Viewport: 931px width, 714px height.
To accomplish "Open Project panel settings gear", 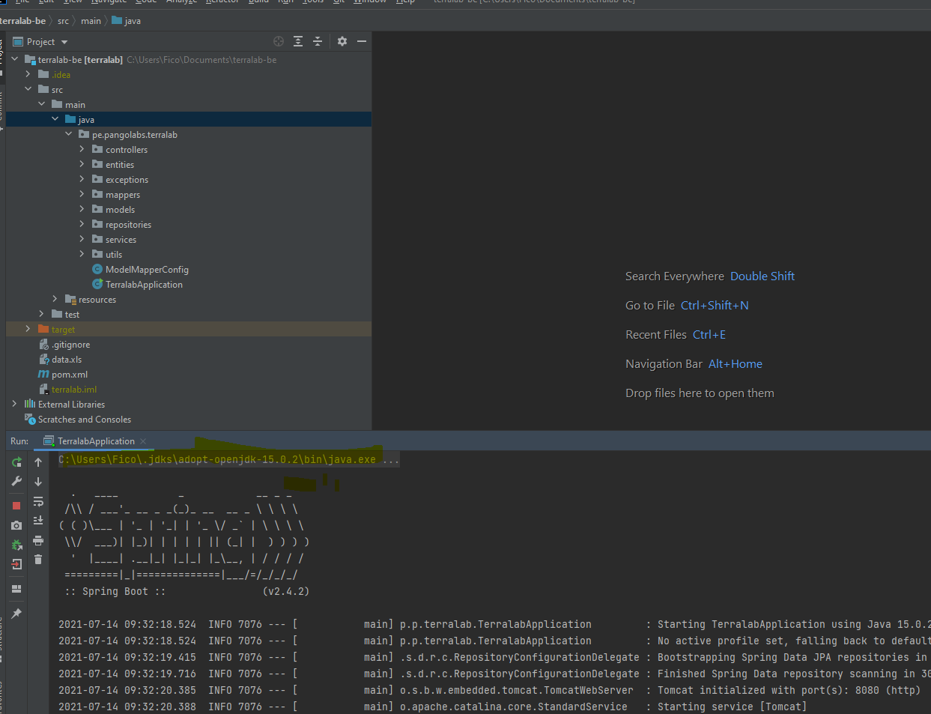I will [x=342, y=41].
